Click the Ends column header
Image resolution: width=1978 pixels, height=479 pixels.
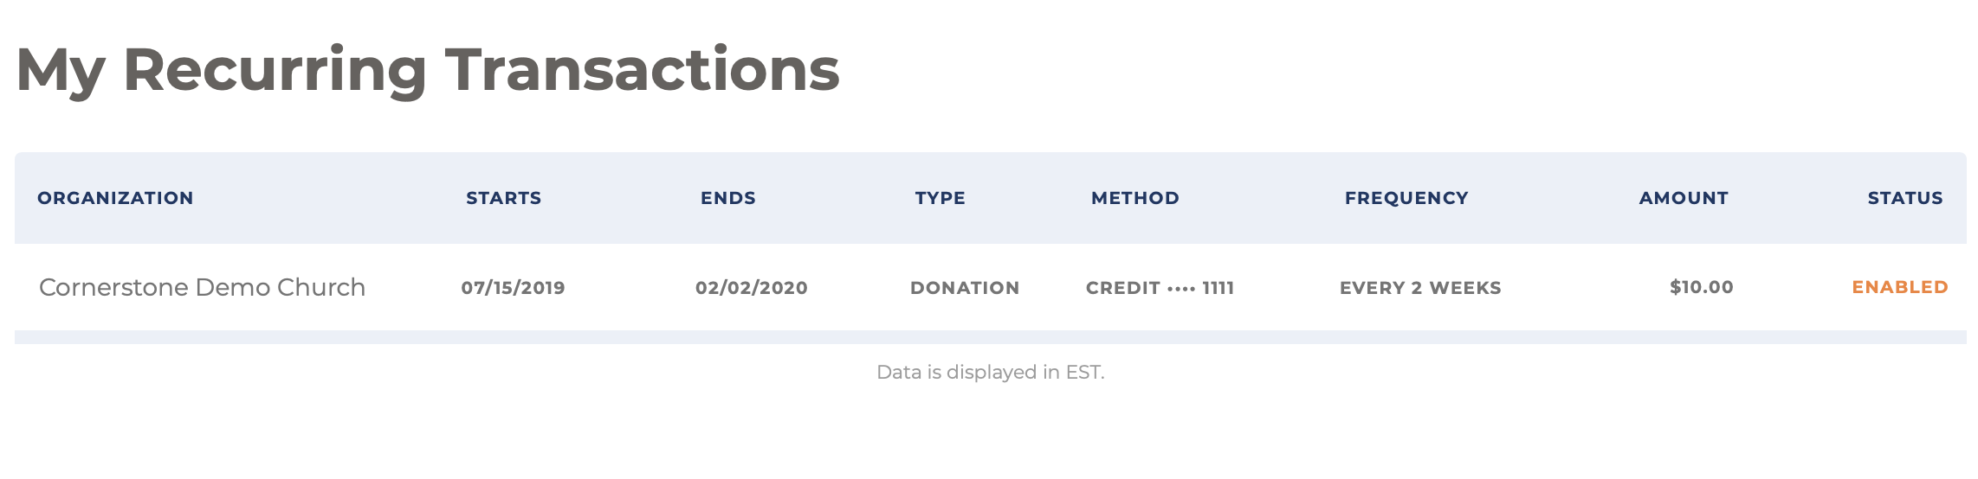[728, 198]
